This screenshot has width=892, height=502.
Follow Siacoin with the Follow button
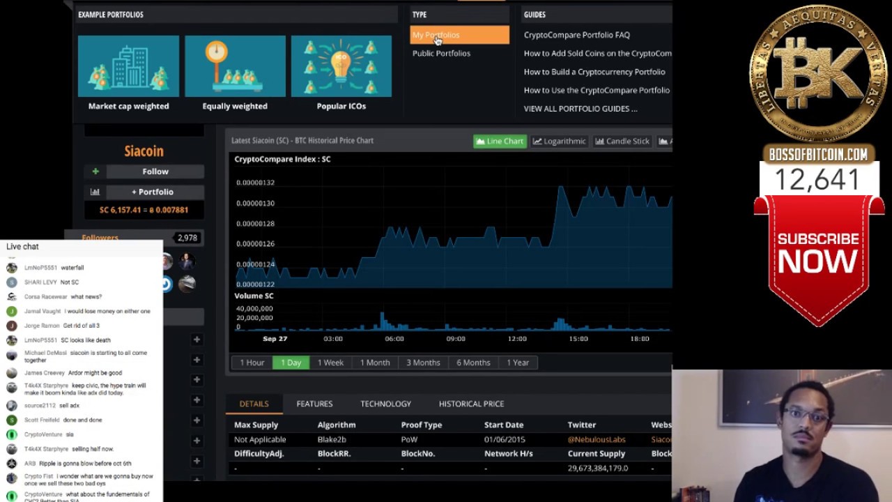point(155,172)
